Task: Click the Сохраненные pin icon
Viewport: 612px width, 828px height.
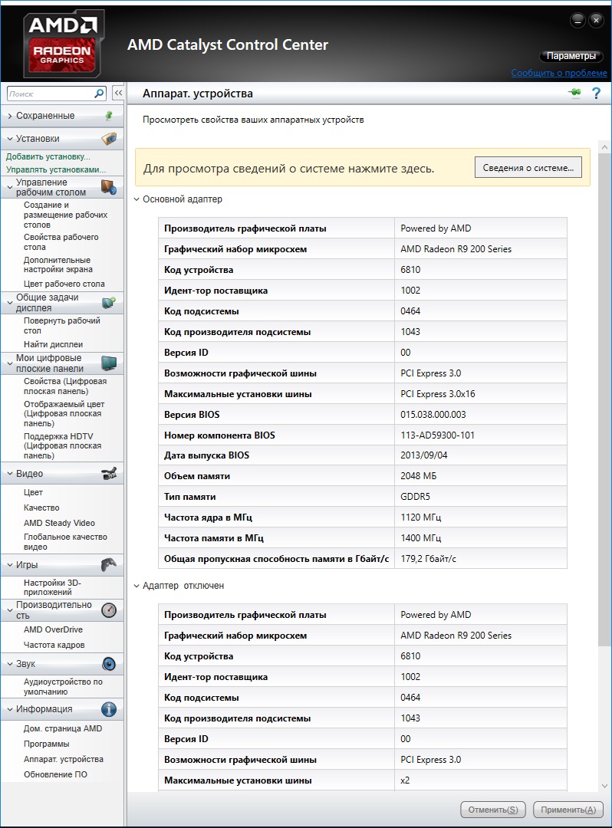Action: click(x=109, y=116)
